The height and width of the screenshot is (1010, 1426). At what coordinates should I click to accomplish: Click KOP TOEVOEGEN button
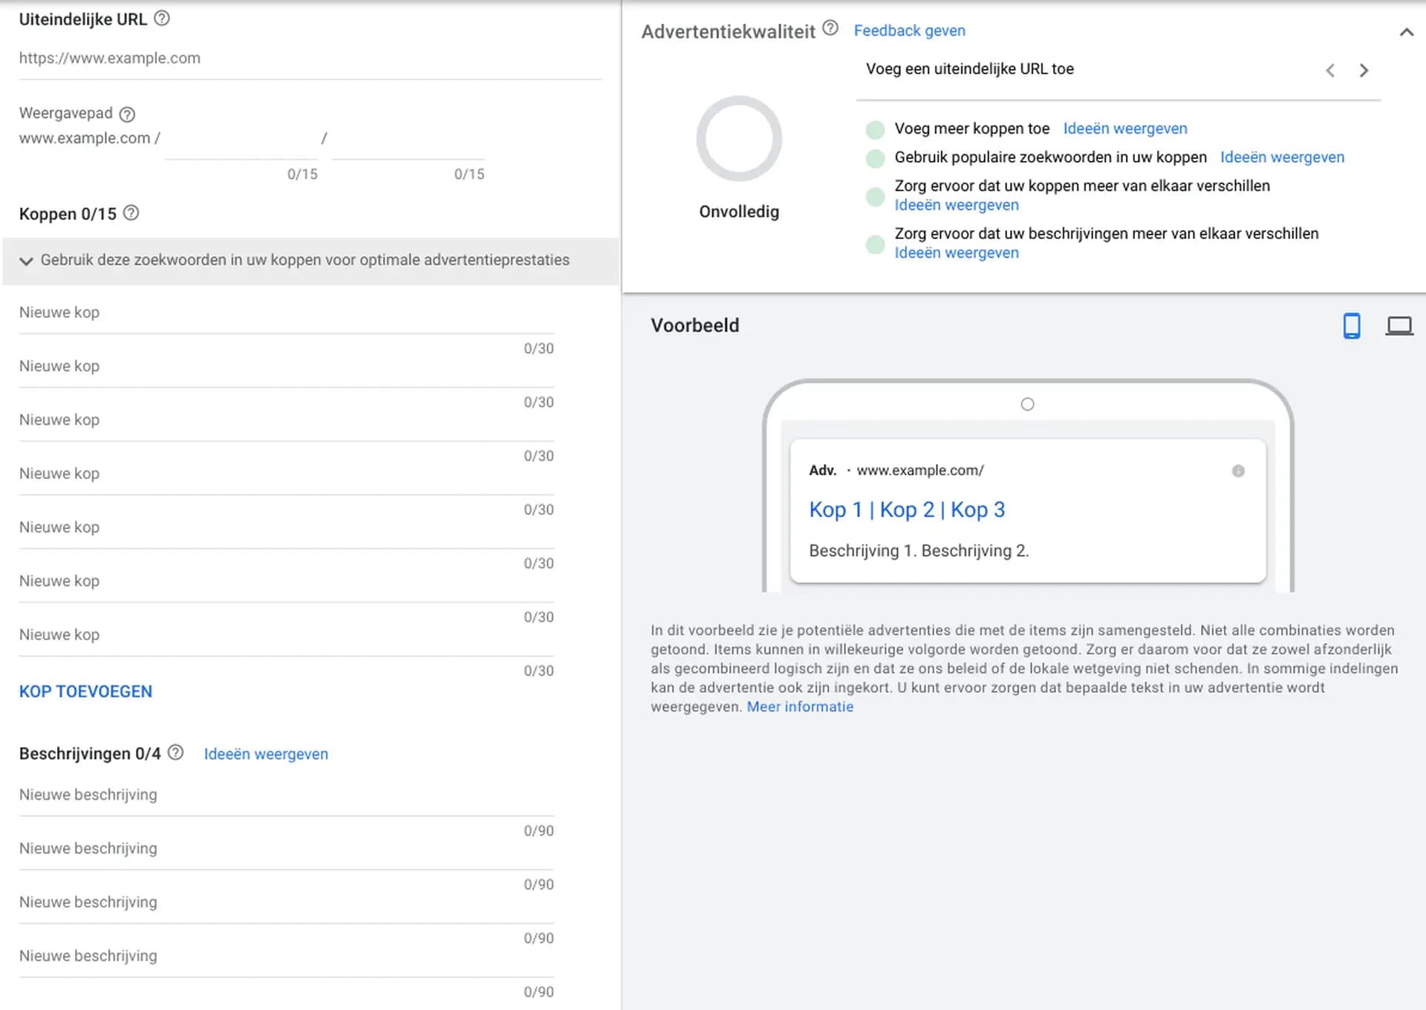(85, 691)
